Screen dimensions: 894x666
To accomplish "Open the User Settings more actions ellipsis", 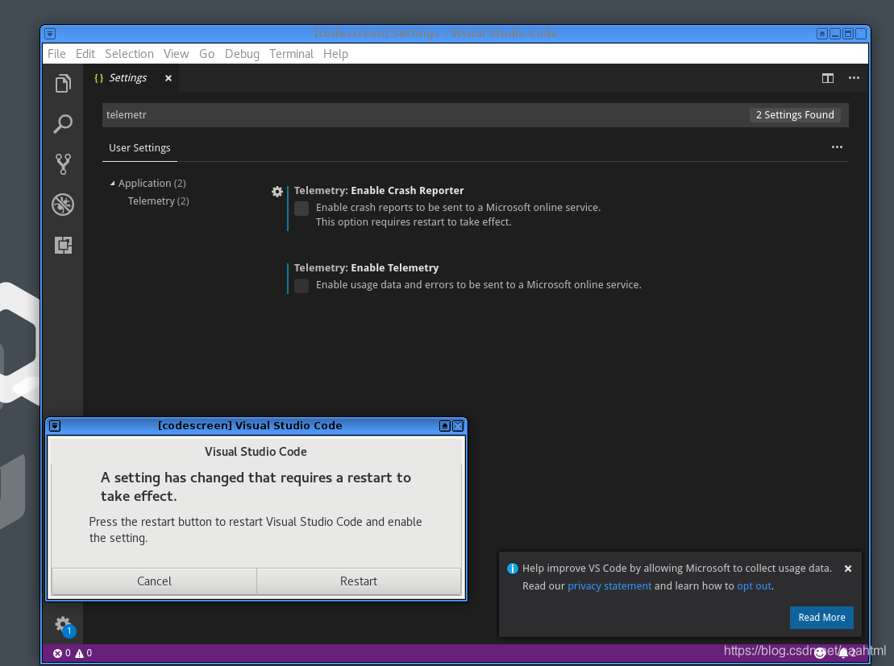I will [837, 147].
